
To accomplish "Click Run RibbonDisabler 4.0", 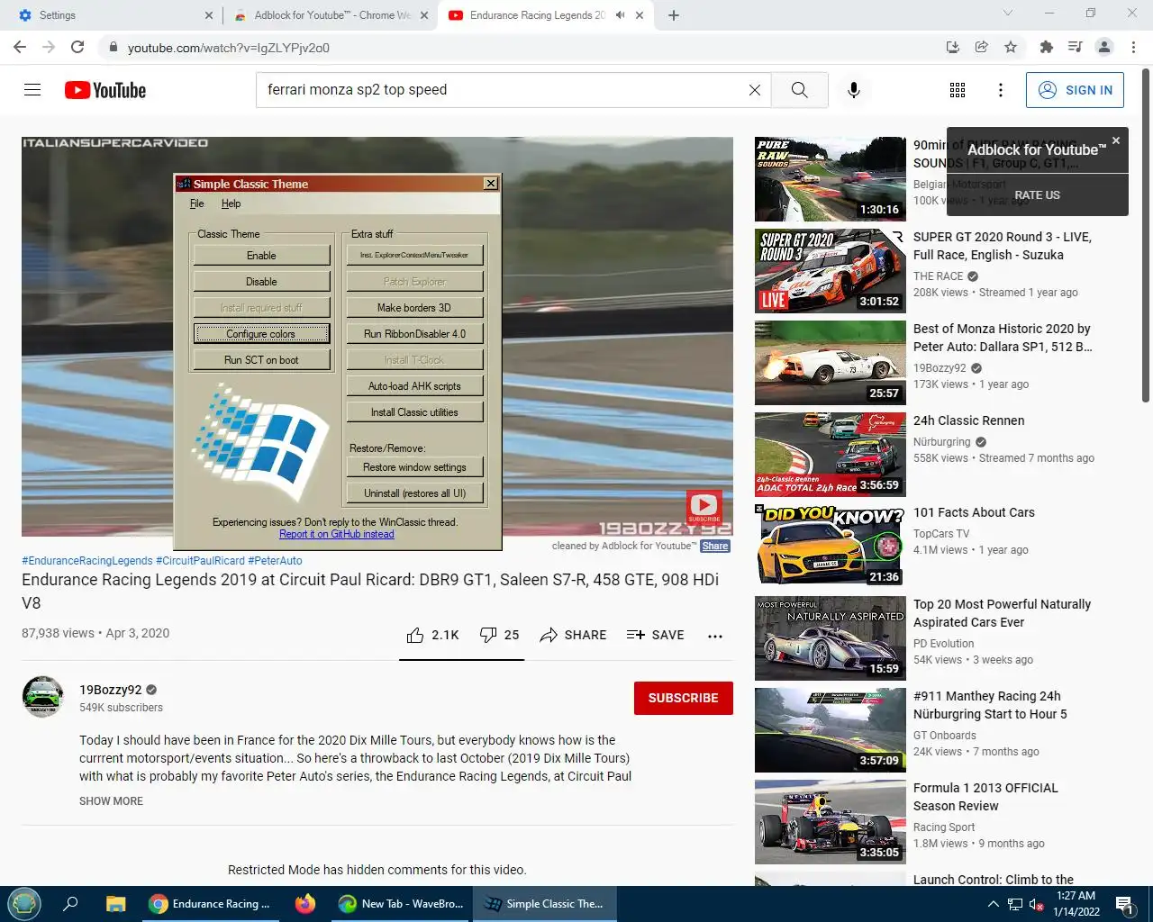I will click(414, 334).
